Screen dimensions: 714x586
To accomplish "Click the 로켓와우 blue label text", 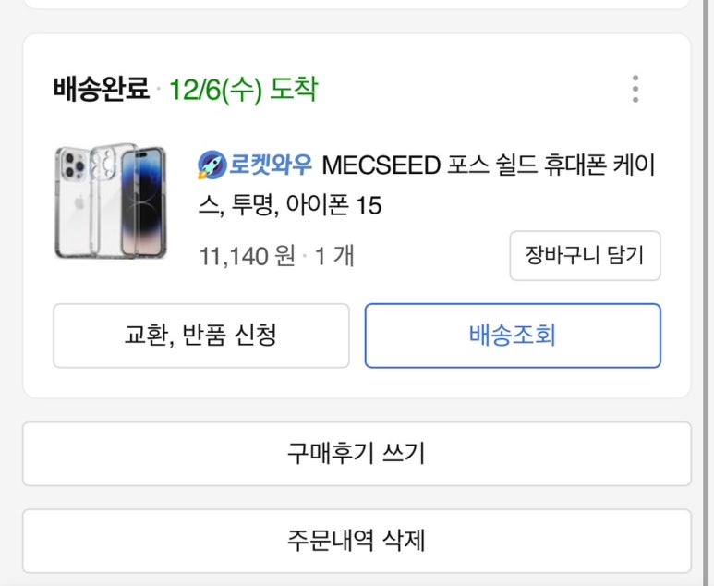I will [x=270, y=164].
